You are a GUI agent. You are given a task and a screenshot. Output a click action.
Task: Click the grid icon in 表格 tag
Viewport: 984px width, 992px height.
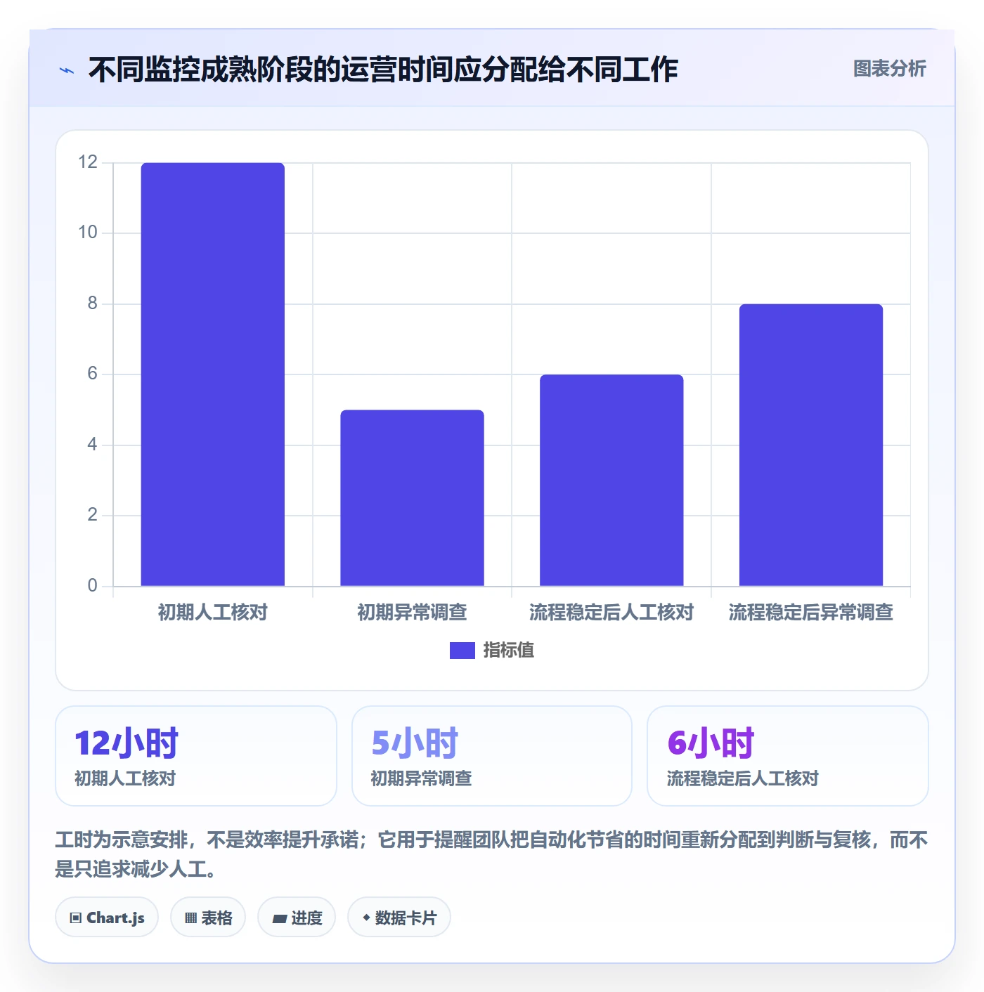[190, 918]
